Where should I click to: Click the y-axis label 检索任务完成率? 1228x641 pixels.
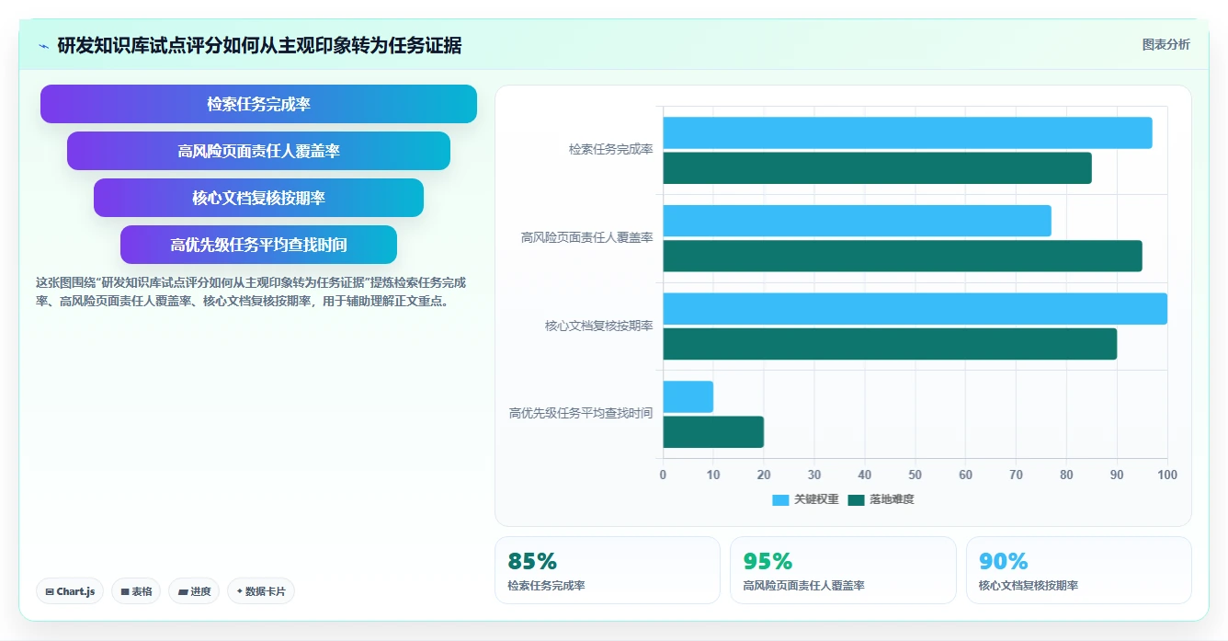click(610, 149)
